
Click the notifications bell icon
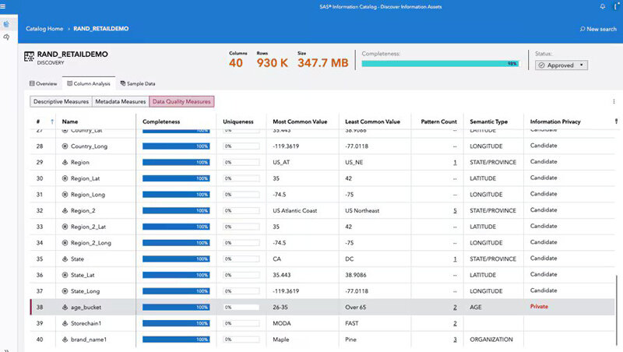coord(603,6)
